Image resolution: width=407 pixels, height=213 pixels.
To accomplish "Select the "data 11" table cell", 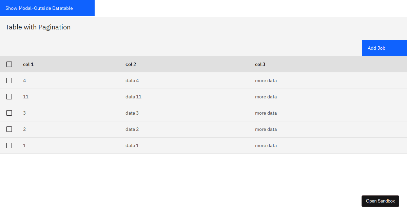I will [133, 97].
